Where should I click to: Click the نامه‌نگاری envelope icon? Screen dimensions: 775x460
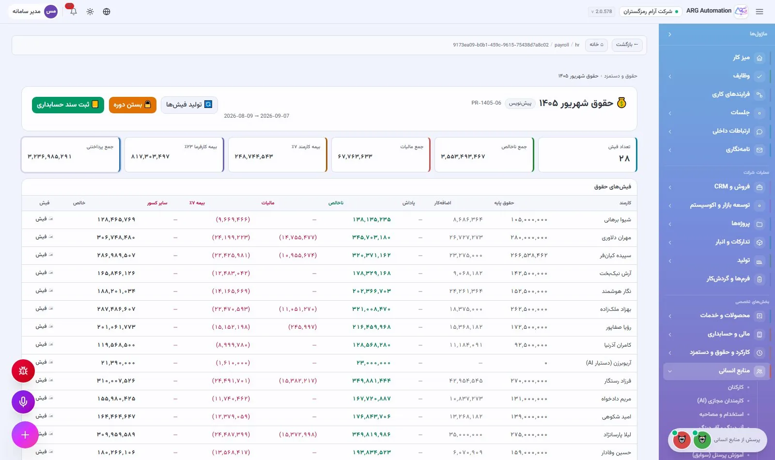coord(759,150)
